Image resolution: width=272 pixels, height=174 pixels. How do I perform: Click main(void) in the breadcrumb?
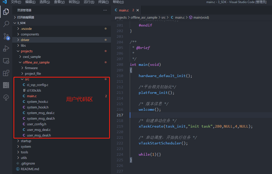click(x=201, y=17)
